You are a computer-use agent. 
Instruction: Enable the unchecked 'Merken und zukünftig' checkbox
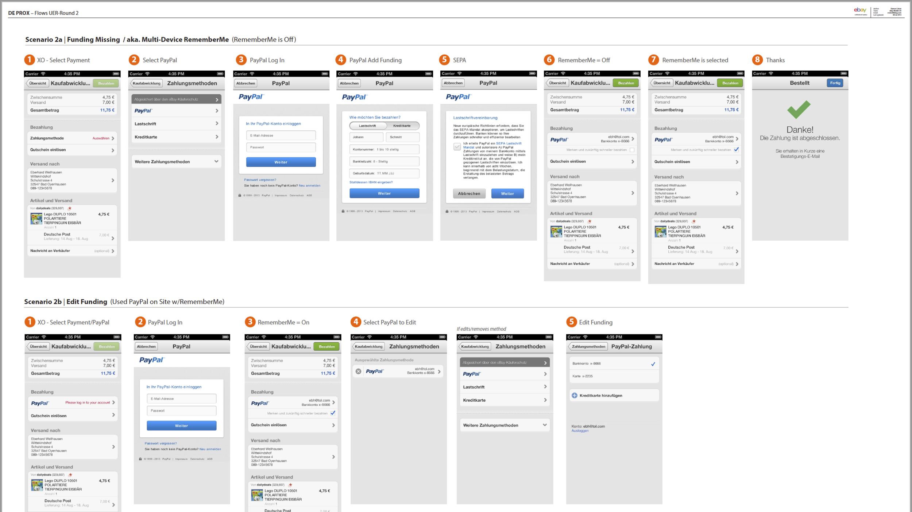pos(632,150)
